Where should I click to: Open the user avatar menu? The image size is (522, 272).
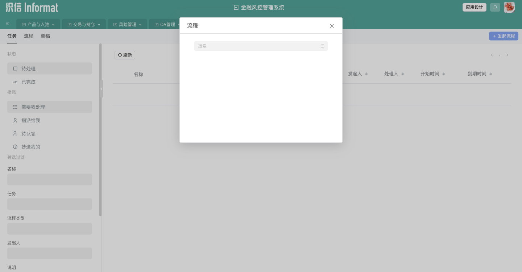[x=509, y=7]
